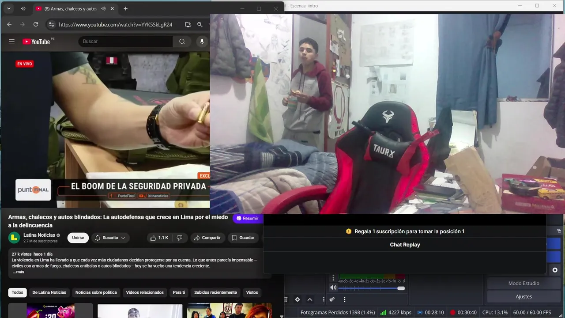This screenshot has width=565, height=318.
Task: Open the second recommended video thumbnail
Action: tap(140, 310)
